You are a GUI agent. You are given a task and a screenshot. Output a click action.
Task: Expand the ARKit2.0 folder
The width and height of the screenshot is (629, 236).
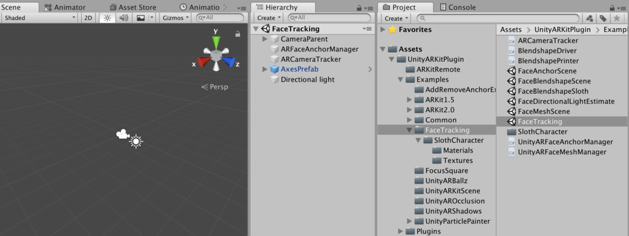point(410,110)
